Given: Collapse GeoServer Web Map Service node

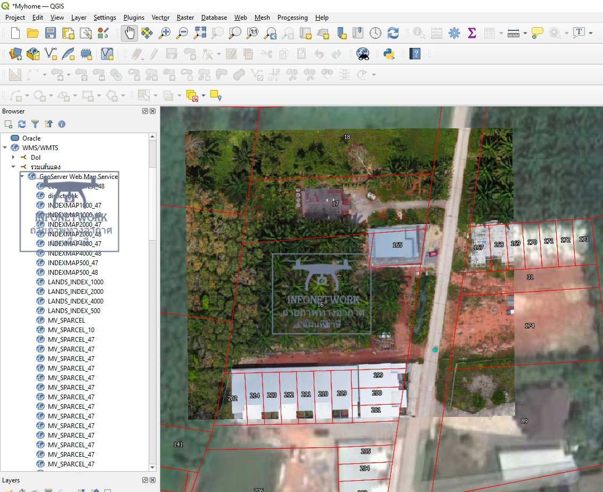Looking at the screenshot, I should [22, 176].
